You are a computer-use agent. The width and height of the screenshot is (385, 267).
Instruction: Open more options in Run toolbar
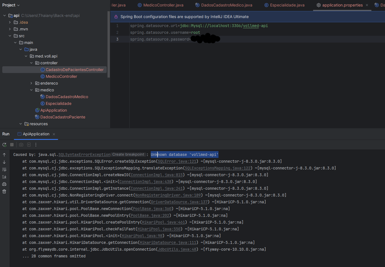click(x=36, y=145)
